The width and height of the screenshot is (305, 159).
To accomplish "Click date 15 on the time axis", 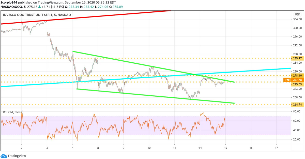I will [225, 148].
